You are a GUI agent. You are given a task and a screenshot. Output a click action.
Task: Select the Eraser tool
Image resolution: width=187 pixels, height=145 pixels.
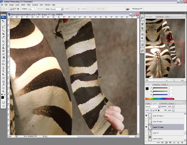coord(3,54)
